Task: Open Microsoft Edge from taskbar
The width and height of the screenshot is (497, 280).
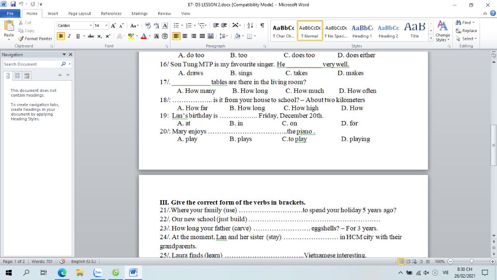Action: (x=62, y=273)
